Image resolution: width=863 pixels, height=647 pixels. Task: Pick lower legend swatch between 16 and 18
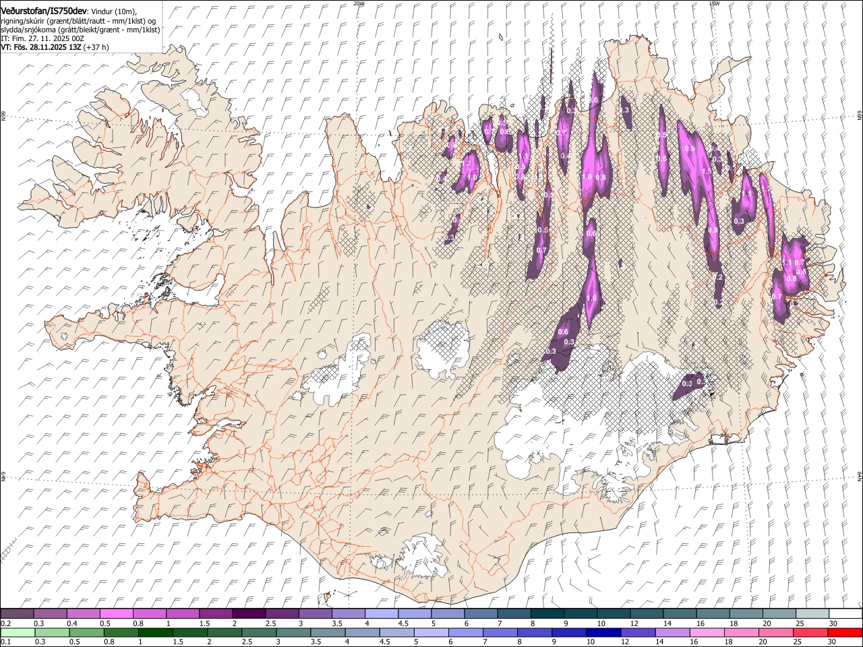click(x=707, y=633)
